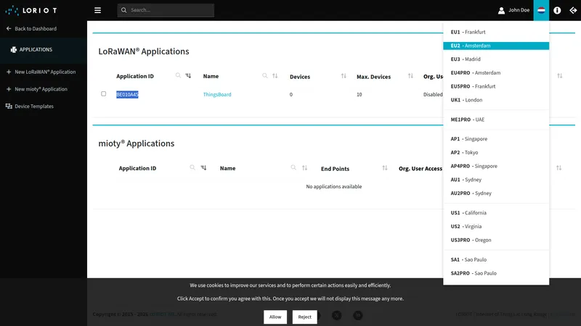Screen dimensions: 581x326
Task: Sort by the last LoRaWAN column
Action: point(559,76)
